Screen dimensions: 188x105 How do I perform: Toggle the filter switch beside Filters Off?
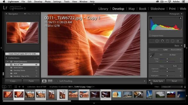point(185,87)
